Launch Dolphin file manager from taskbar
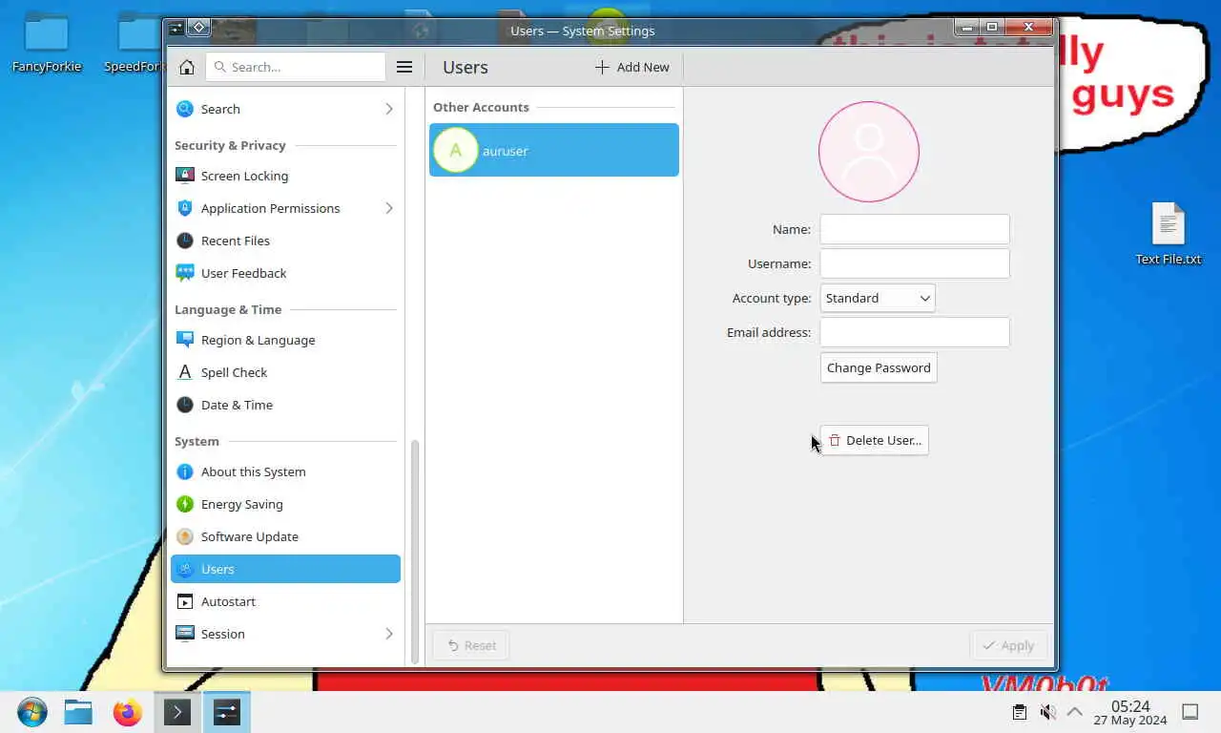Image resolution: width=1221 pixels, height=733 pixels. (78, 712)
